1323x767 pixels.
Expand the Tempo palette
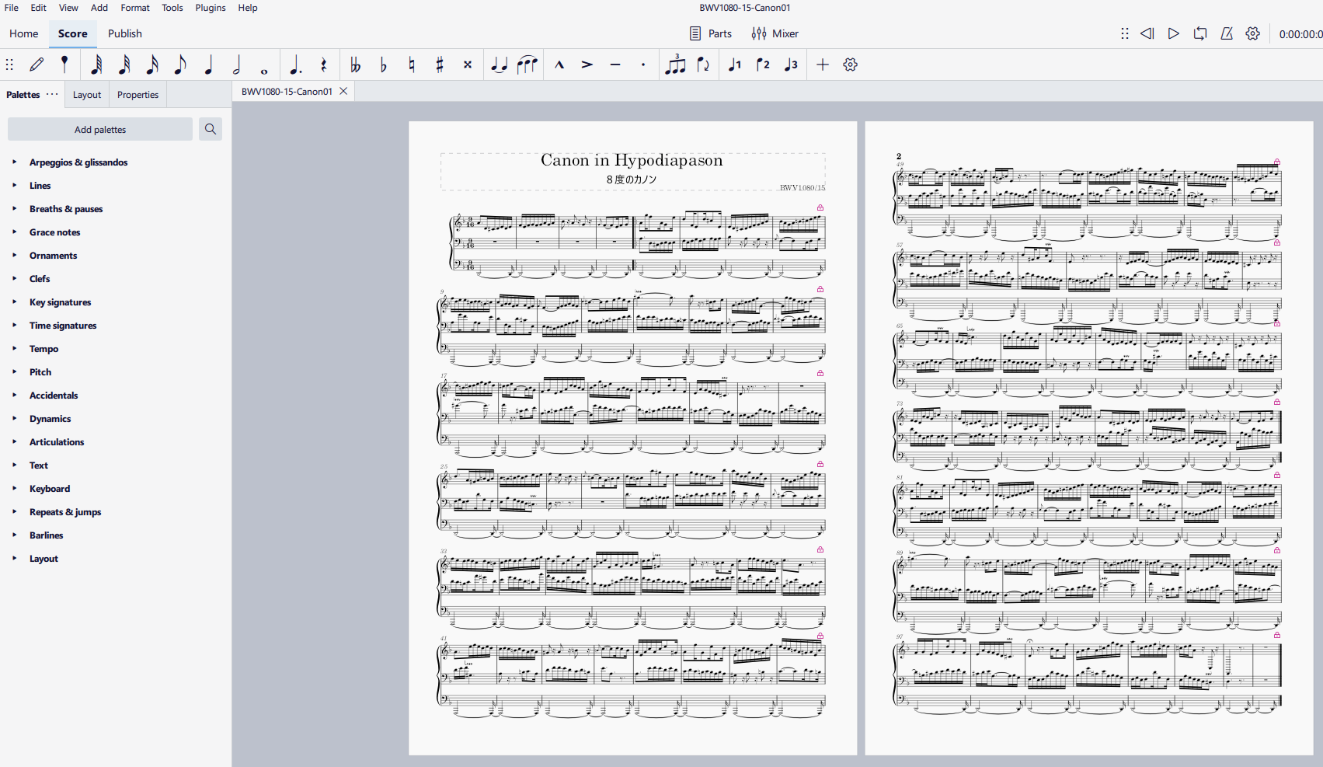14,348
